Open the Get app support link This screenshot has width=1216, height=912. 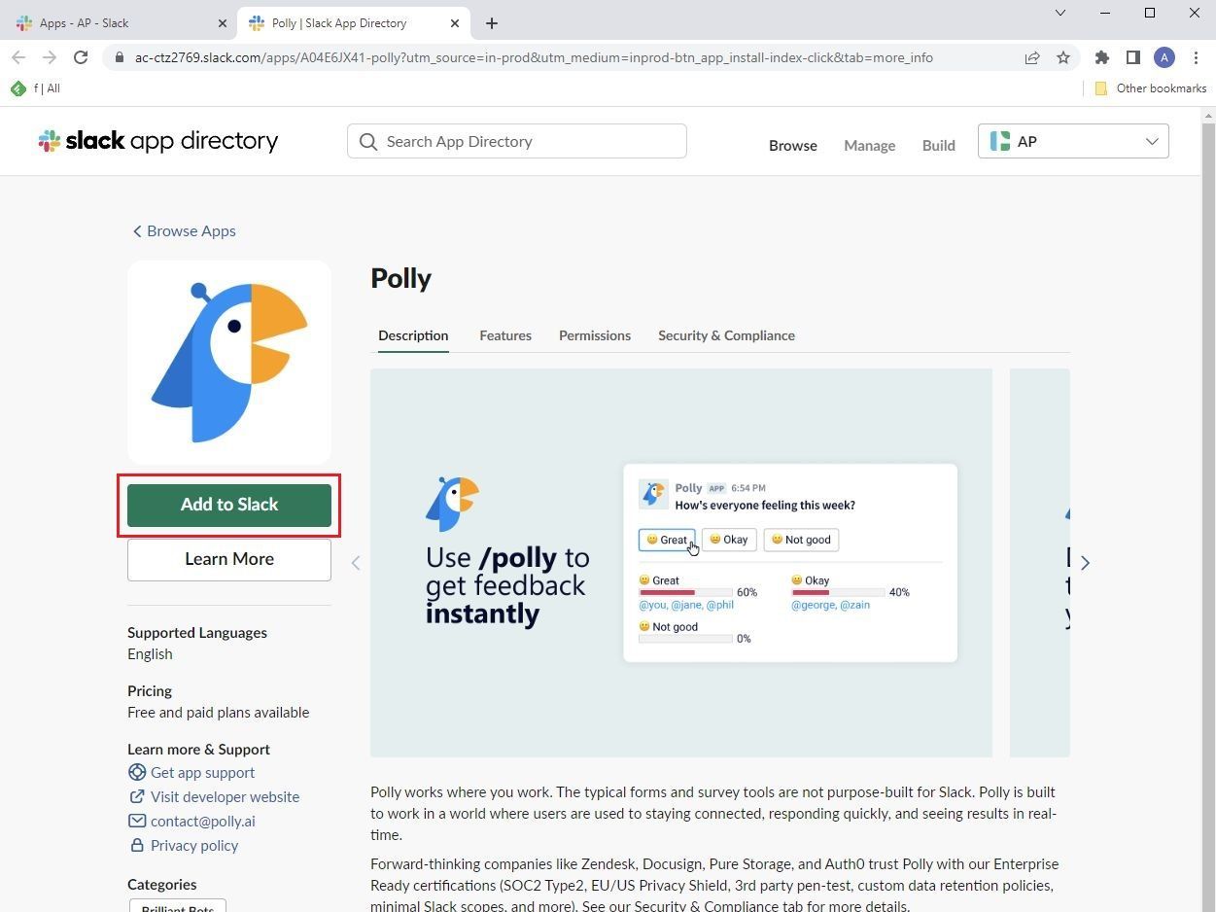pyautogui.click(x=202, y=772)
